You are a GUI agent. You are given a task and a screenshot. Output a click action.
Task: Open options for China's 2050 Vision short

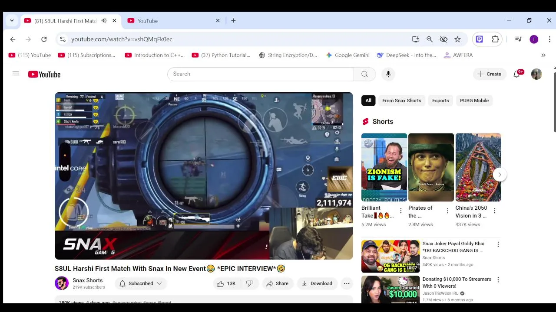(x=494, y=211)
